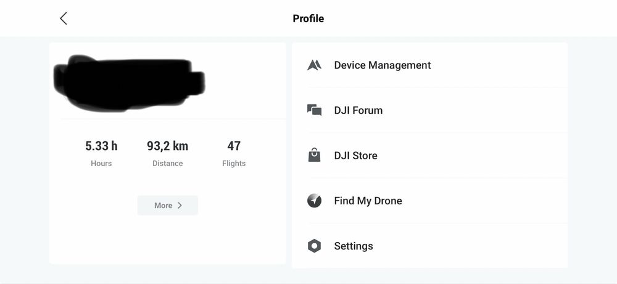The width and height of the screenshot is (617, 284).
Task: Tap the 47 flights counter
Action: pyautogui.click(x=234, y=146)
